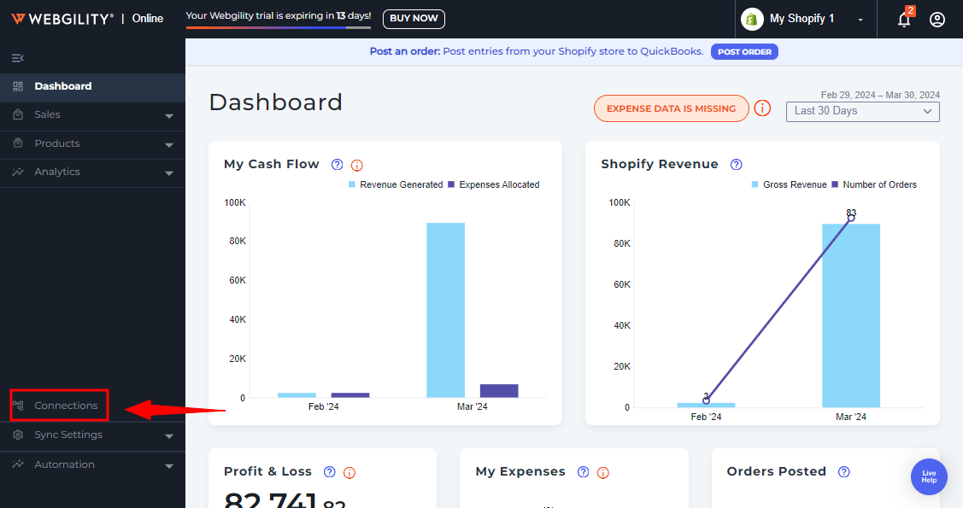Image resolution: width=963 pixels, height=508 pixels.
Task: Click the POST ORDER button
Action: pos(744,52)
